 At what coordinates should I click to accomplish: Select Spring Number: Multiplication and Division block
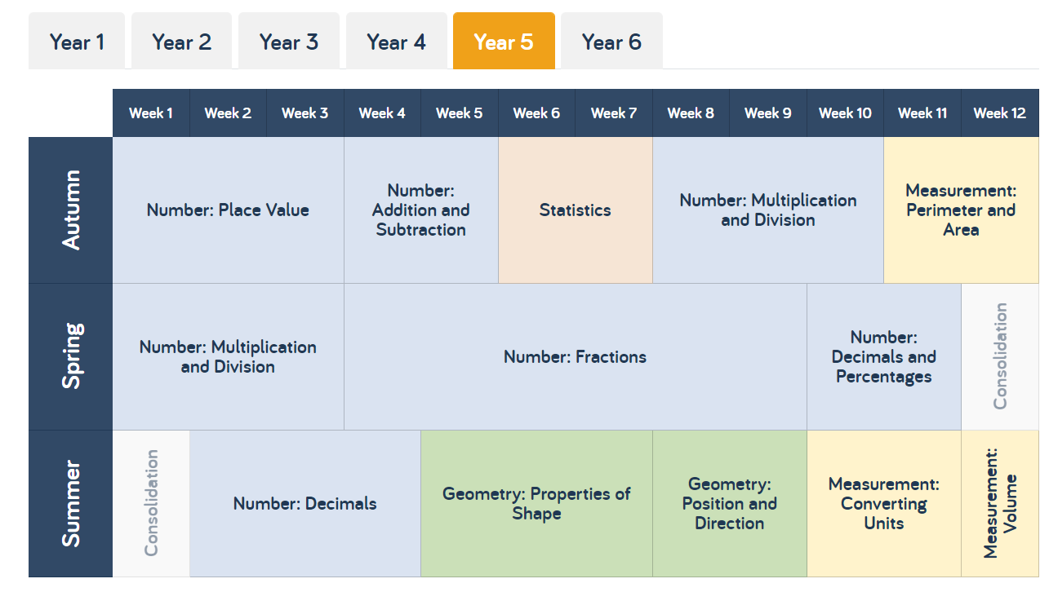click(x=229, y=357)
